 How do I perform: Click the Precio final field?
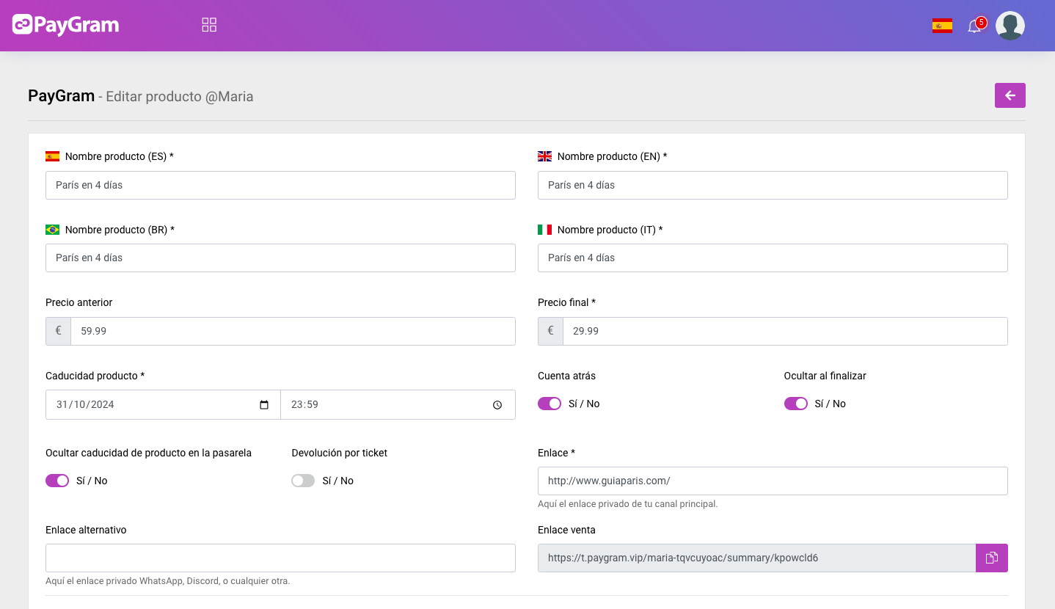pyautogui.click(x=785, y=331)
